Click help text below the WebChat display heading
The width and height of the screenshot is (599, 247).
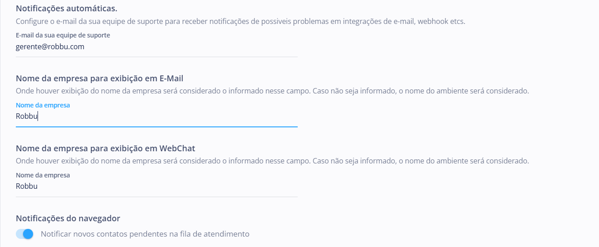(x=272, y=161)
